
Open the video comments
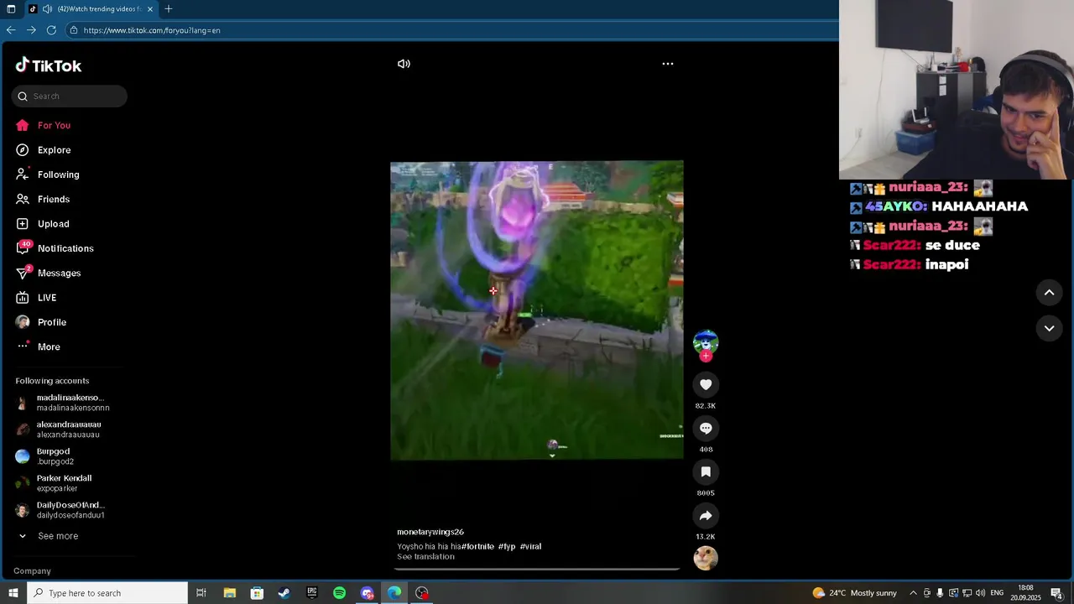pyautogui.click(x=706, y=428)
